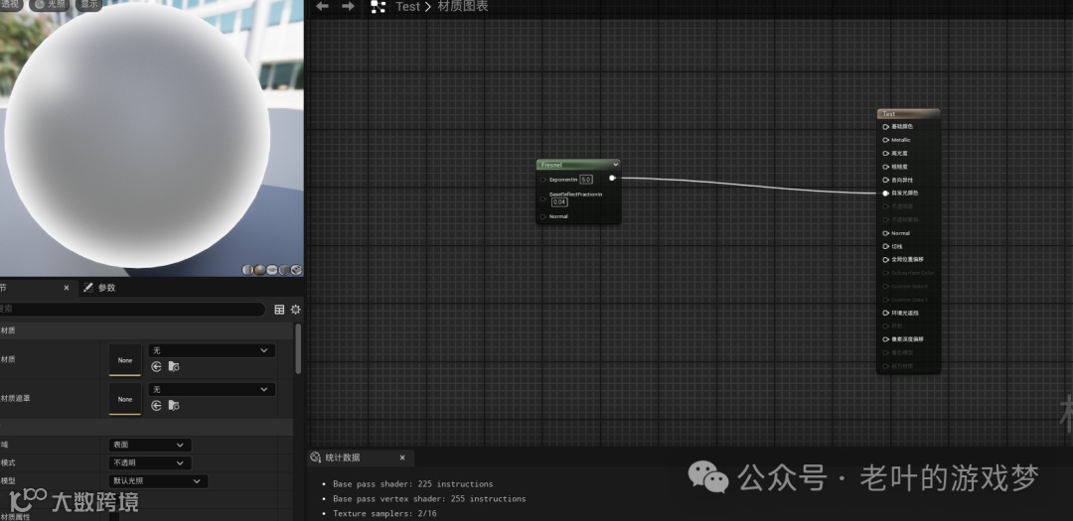This screenshot has height=521, width=1073.
Task: Toggle the 材质属性 checkbox
Action: (x=114, y=517)
